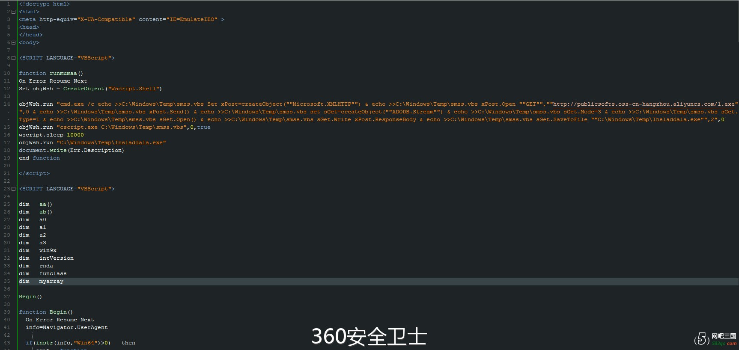
Task: Click objWsh.run Insladdala.exe on line 17
Action: [92, 142]
